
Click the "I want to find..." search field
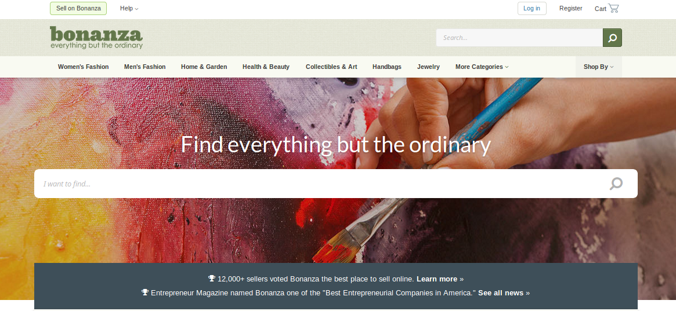tap(321, 184)
